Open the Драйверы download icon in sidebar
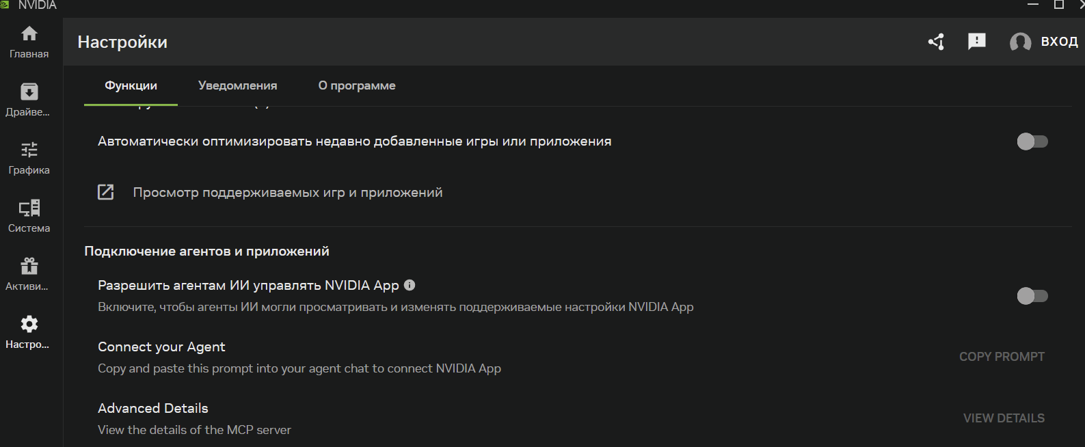 29,92
